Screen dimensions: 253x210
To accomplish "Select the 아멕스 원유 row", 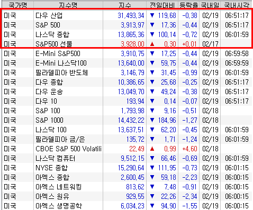I will (x=127, y=196).
